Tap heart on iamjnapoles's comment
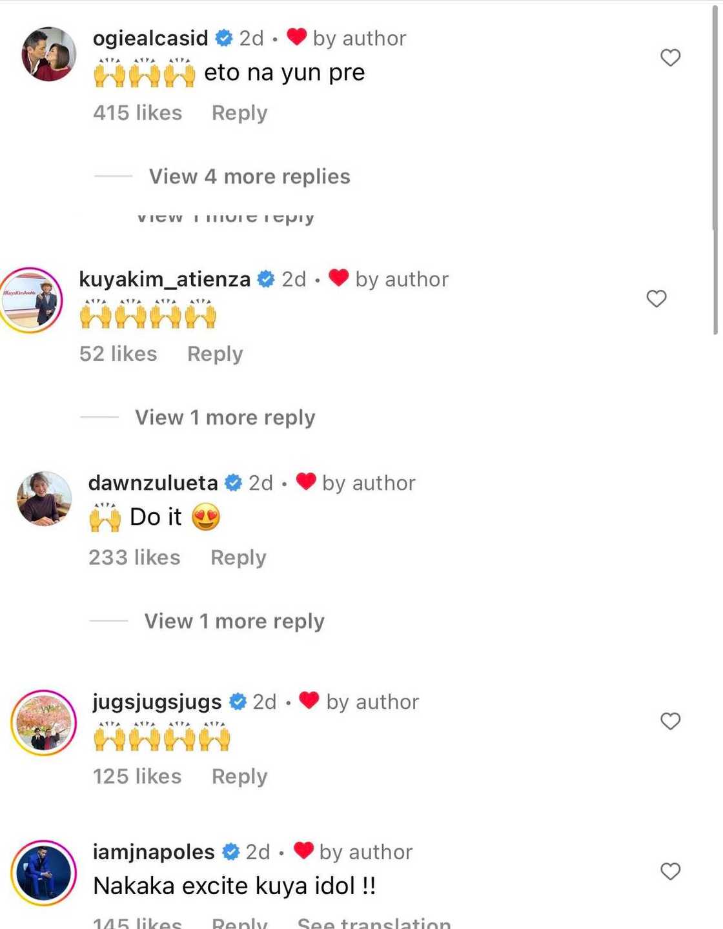Screen dimensions: 723x929 tap(670, 871)
